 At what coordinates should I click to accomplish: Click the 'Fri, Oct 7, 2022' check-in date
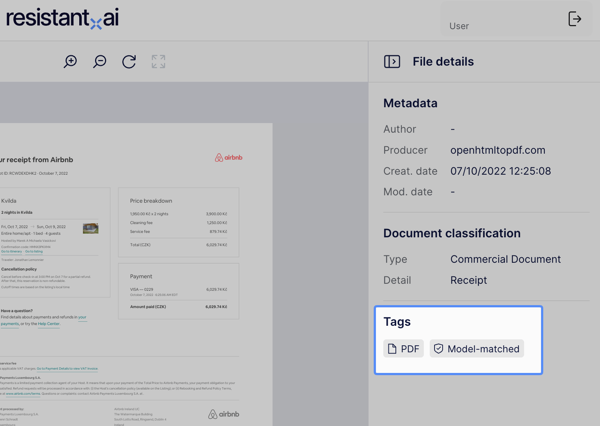point(14,227)
